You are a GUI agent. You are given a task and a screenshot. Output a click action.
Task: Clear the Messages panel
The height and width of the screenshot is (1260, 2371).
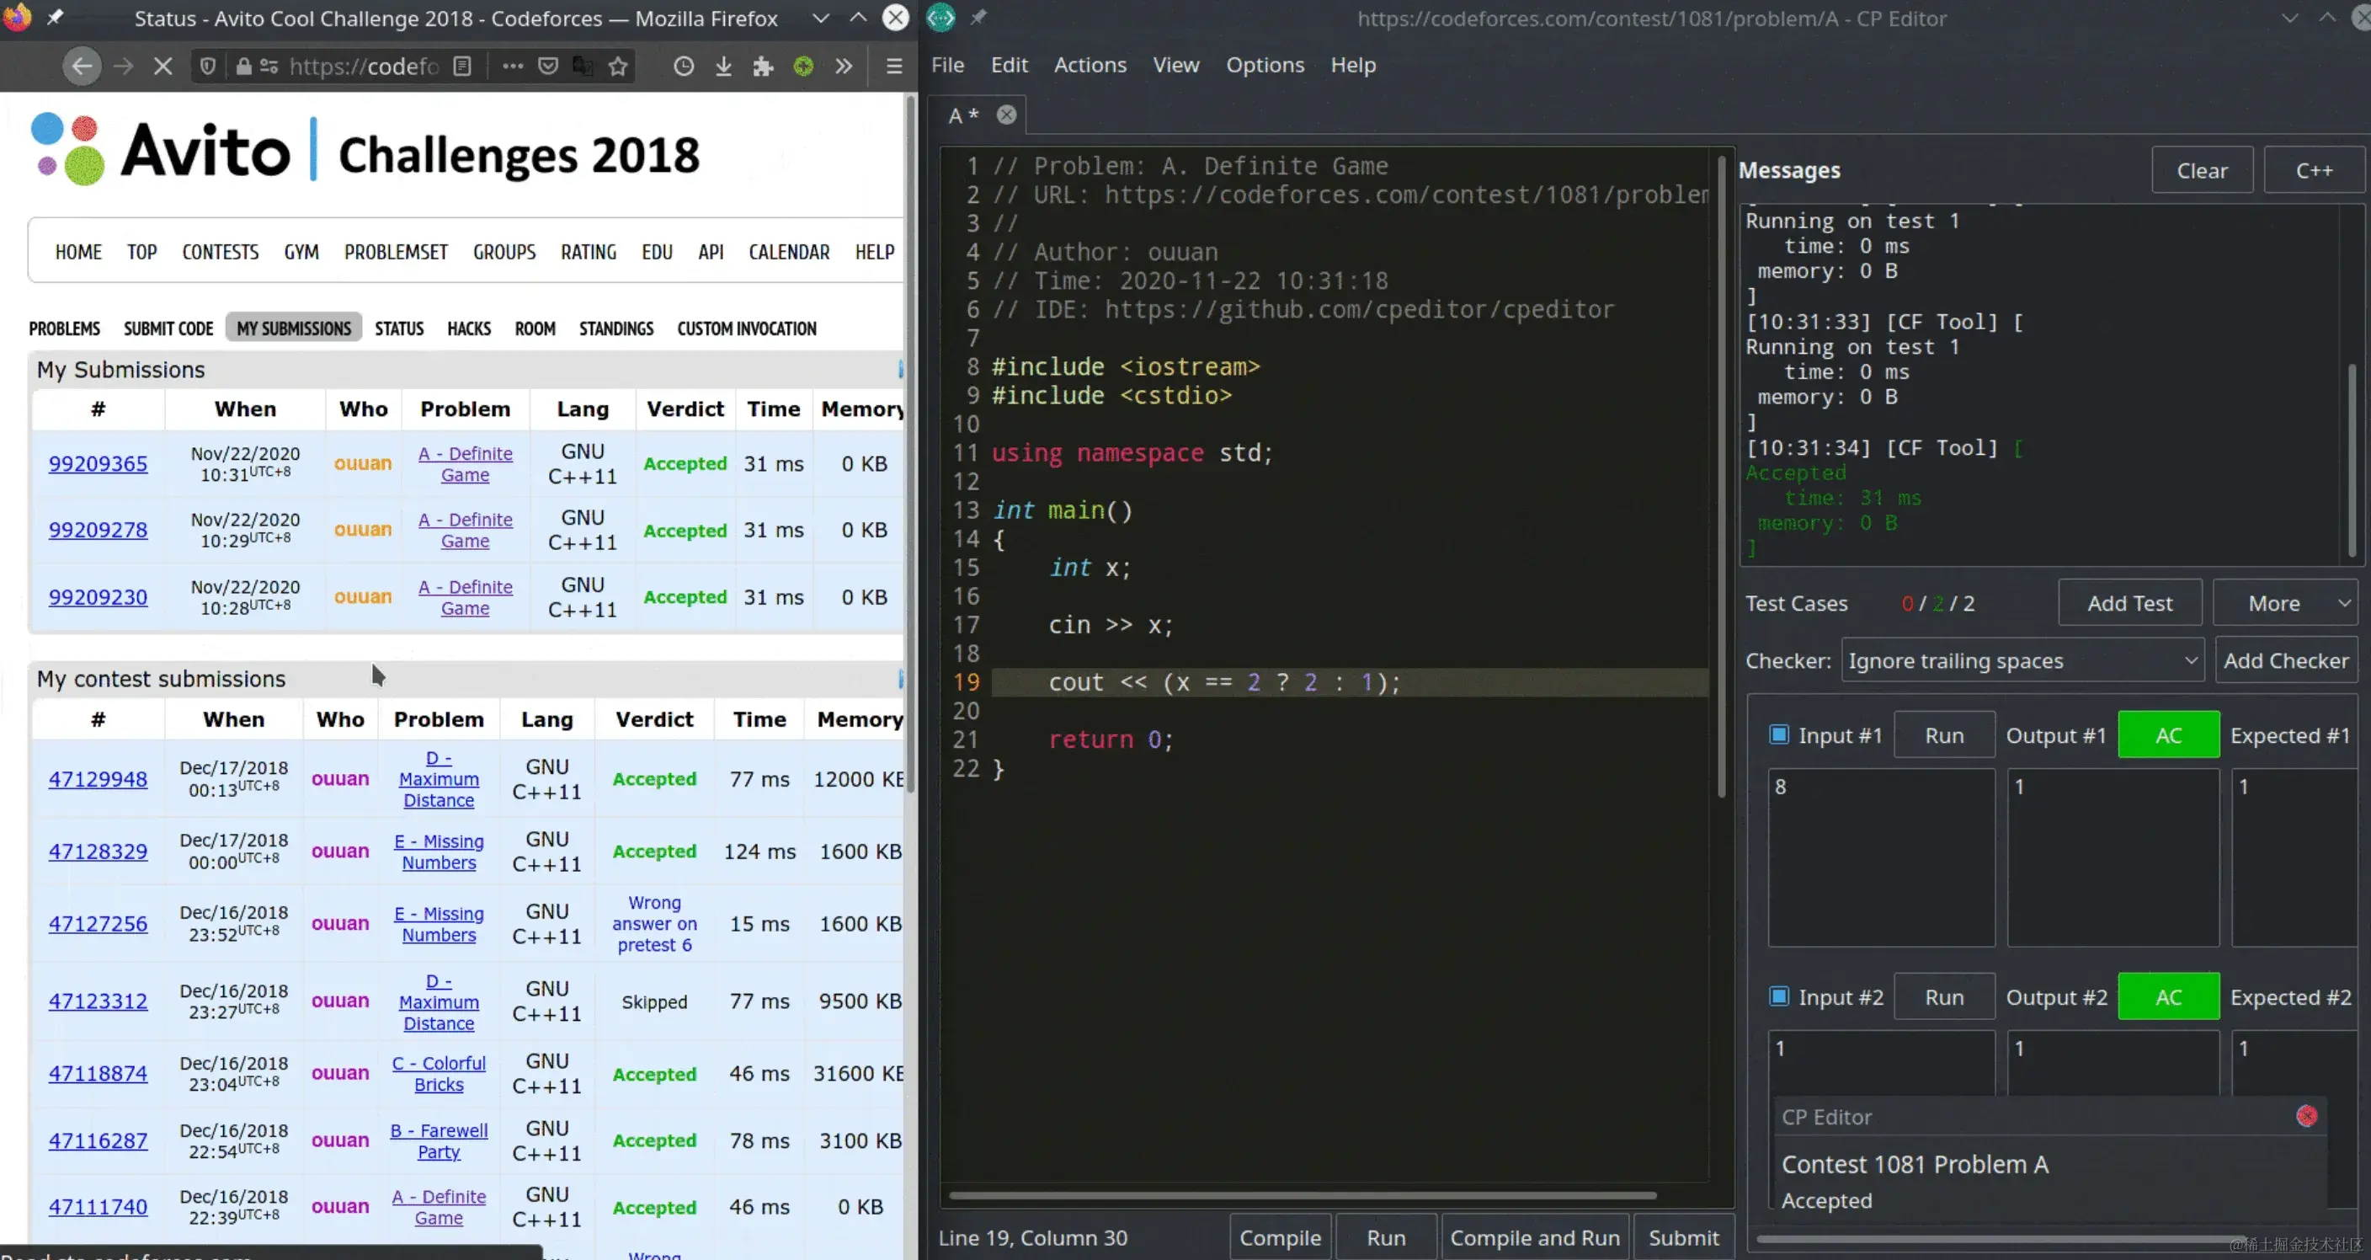[2202, 170]
